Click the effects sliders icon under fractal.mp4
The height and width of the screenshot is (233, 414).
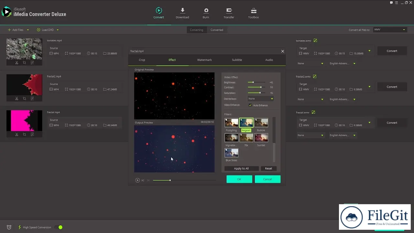pyautogui.click(x=32, y=135)
